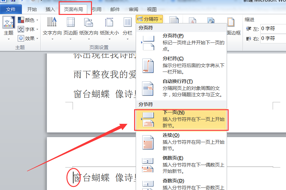This screenshot has height=190, width=286.
Task: Open the 邮件 tab
Action: tap(115, 9)
